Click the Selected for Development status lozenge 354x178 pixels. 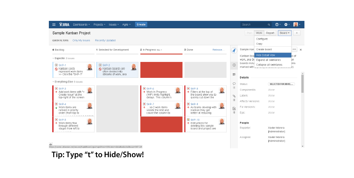click(x=281, y=84)
